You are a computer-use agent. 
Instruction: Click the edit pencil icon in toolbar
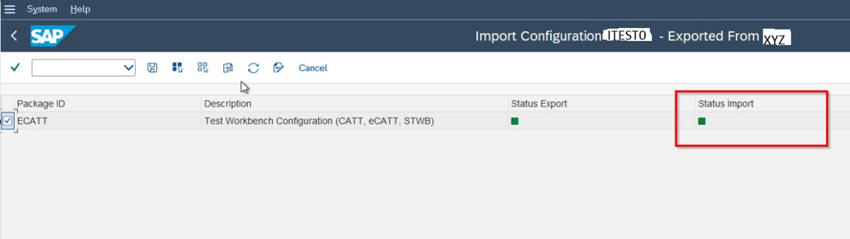[279, 68]
